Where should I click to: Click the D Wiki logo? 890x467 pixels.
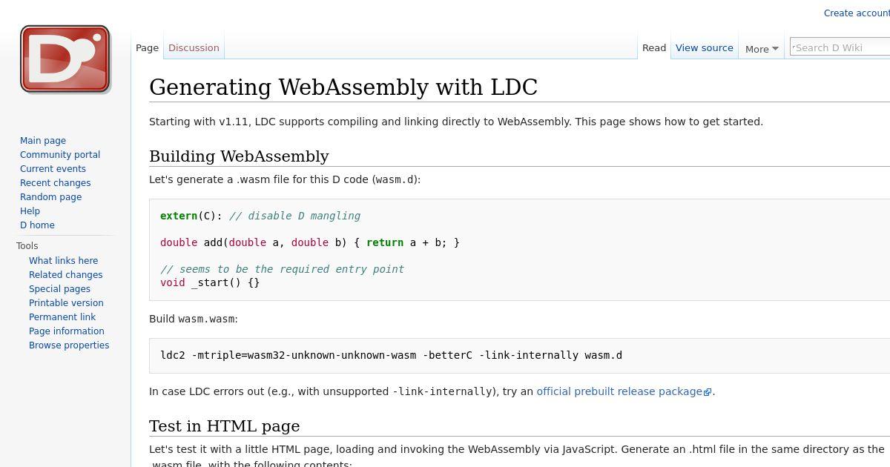click(x=65, y=59)
